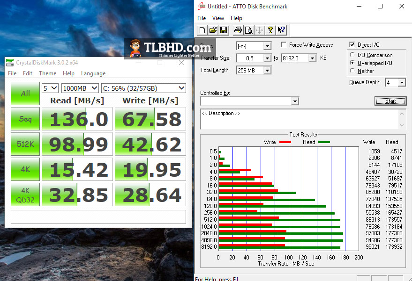Open the File menu in CrystalDiskMark
Screen dimensions: 412x281
coord(12,73)
